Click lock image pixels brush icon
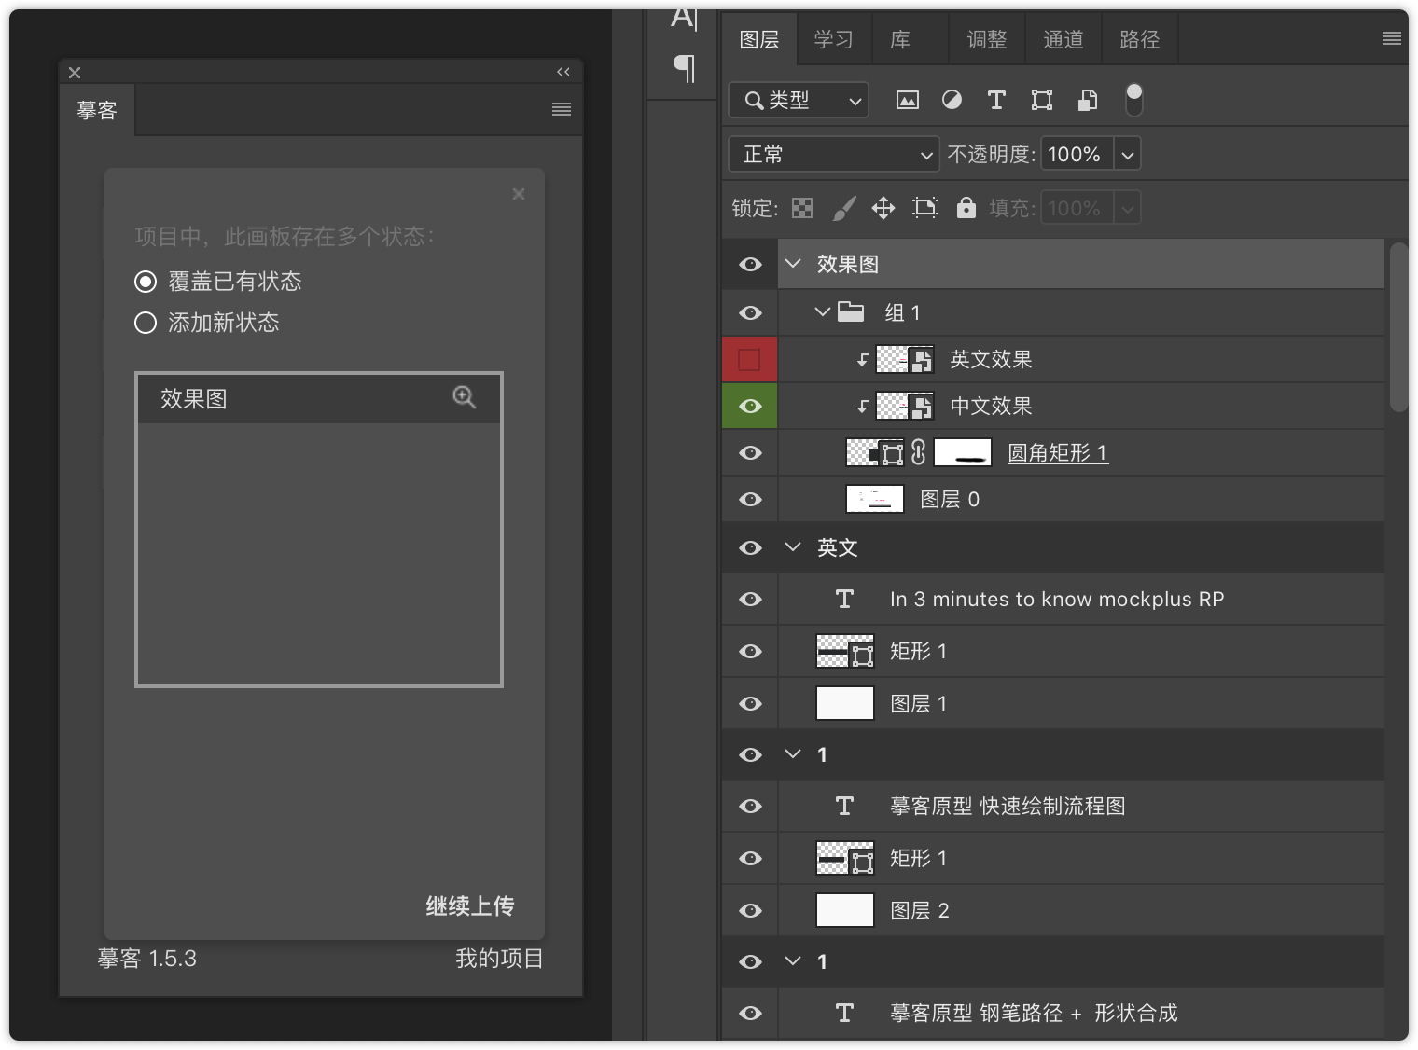 click(843, 208)
